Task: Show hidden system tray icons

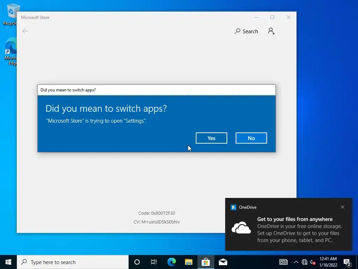Action: tap(296, 262)
